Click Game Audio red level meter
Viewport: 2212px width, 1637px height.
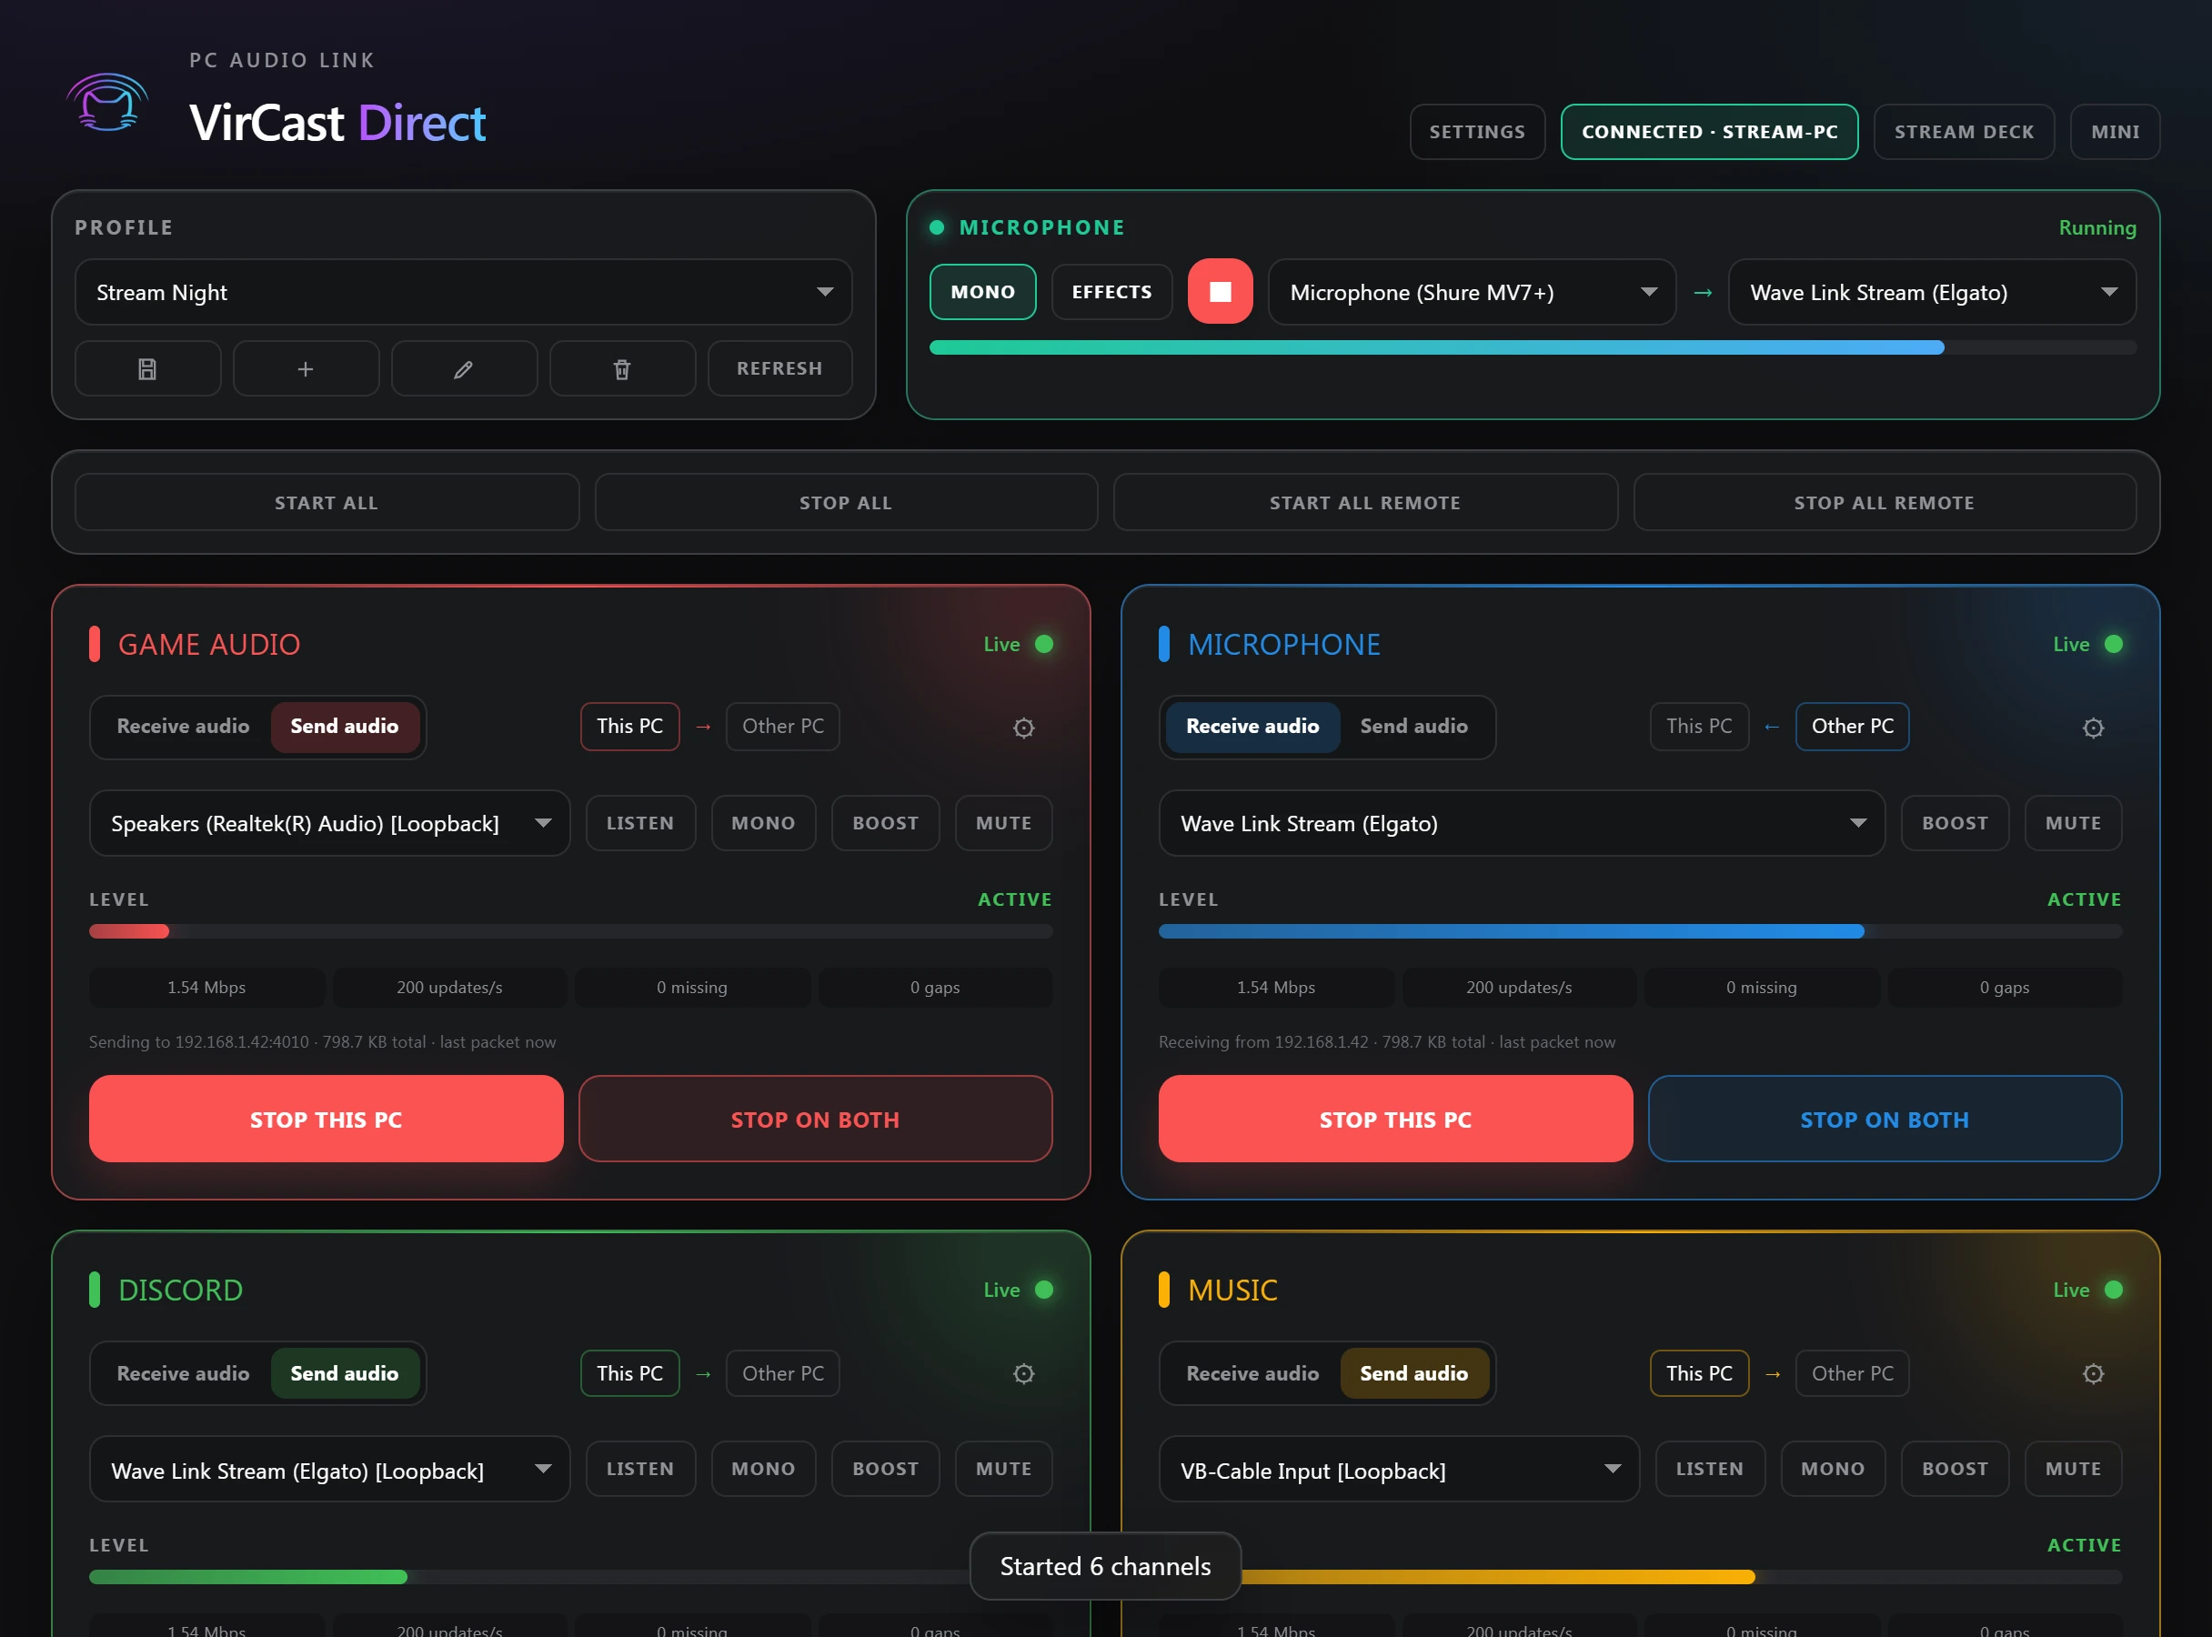[571, 931]
